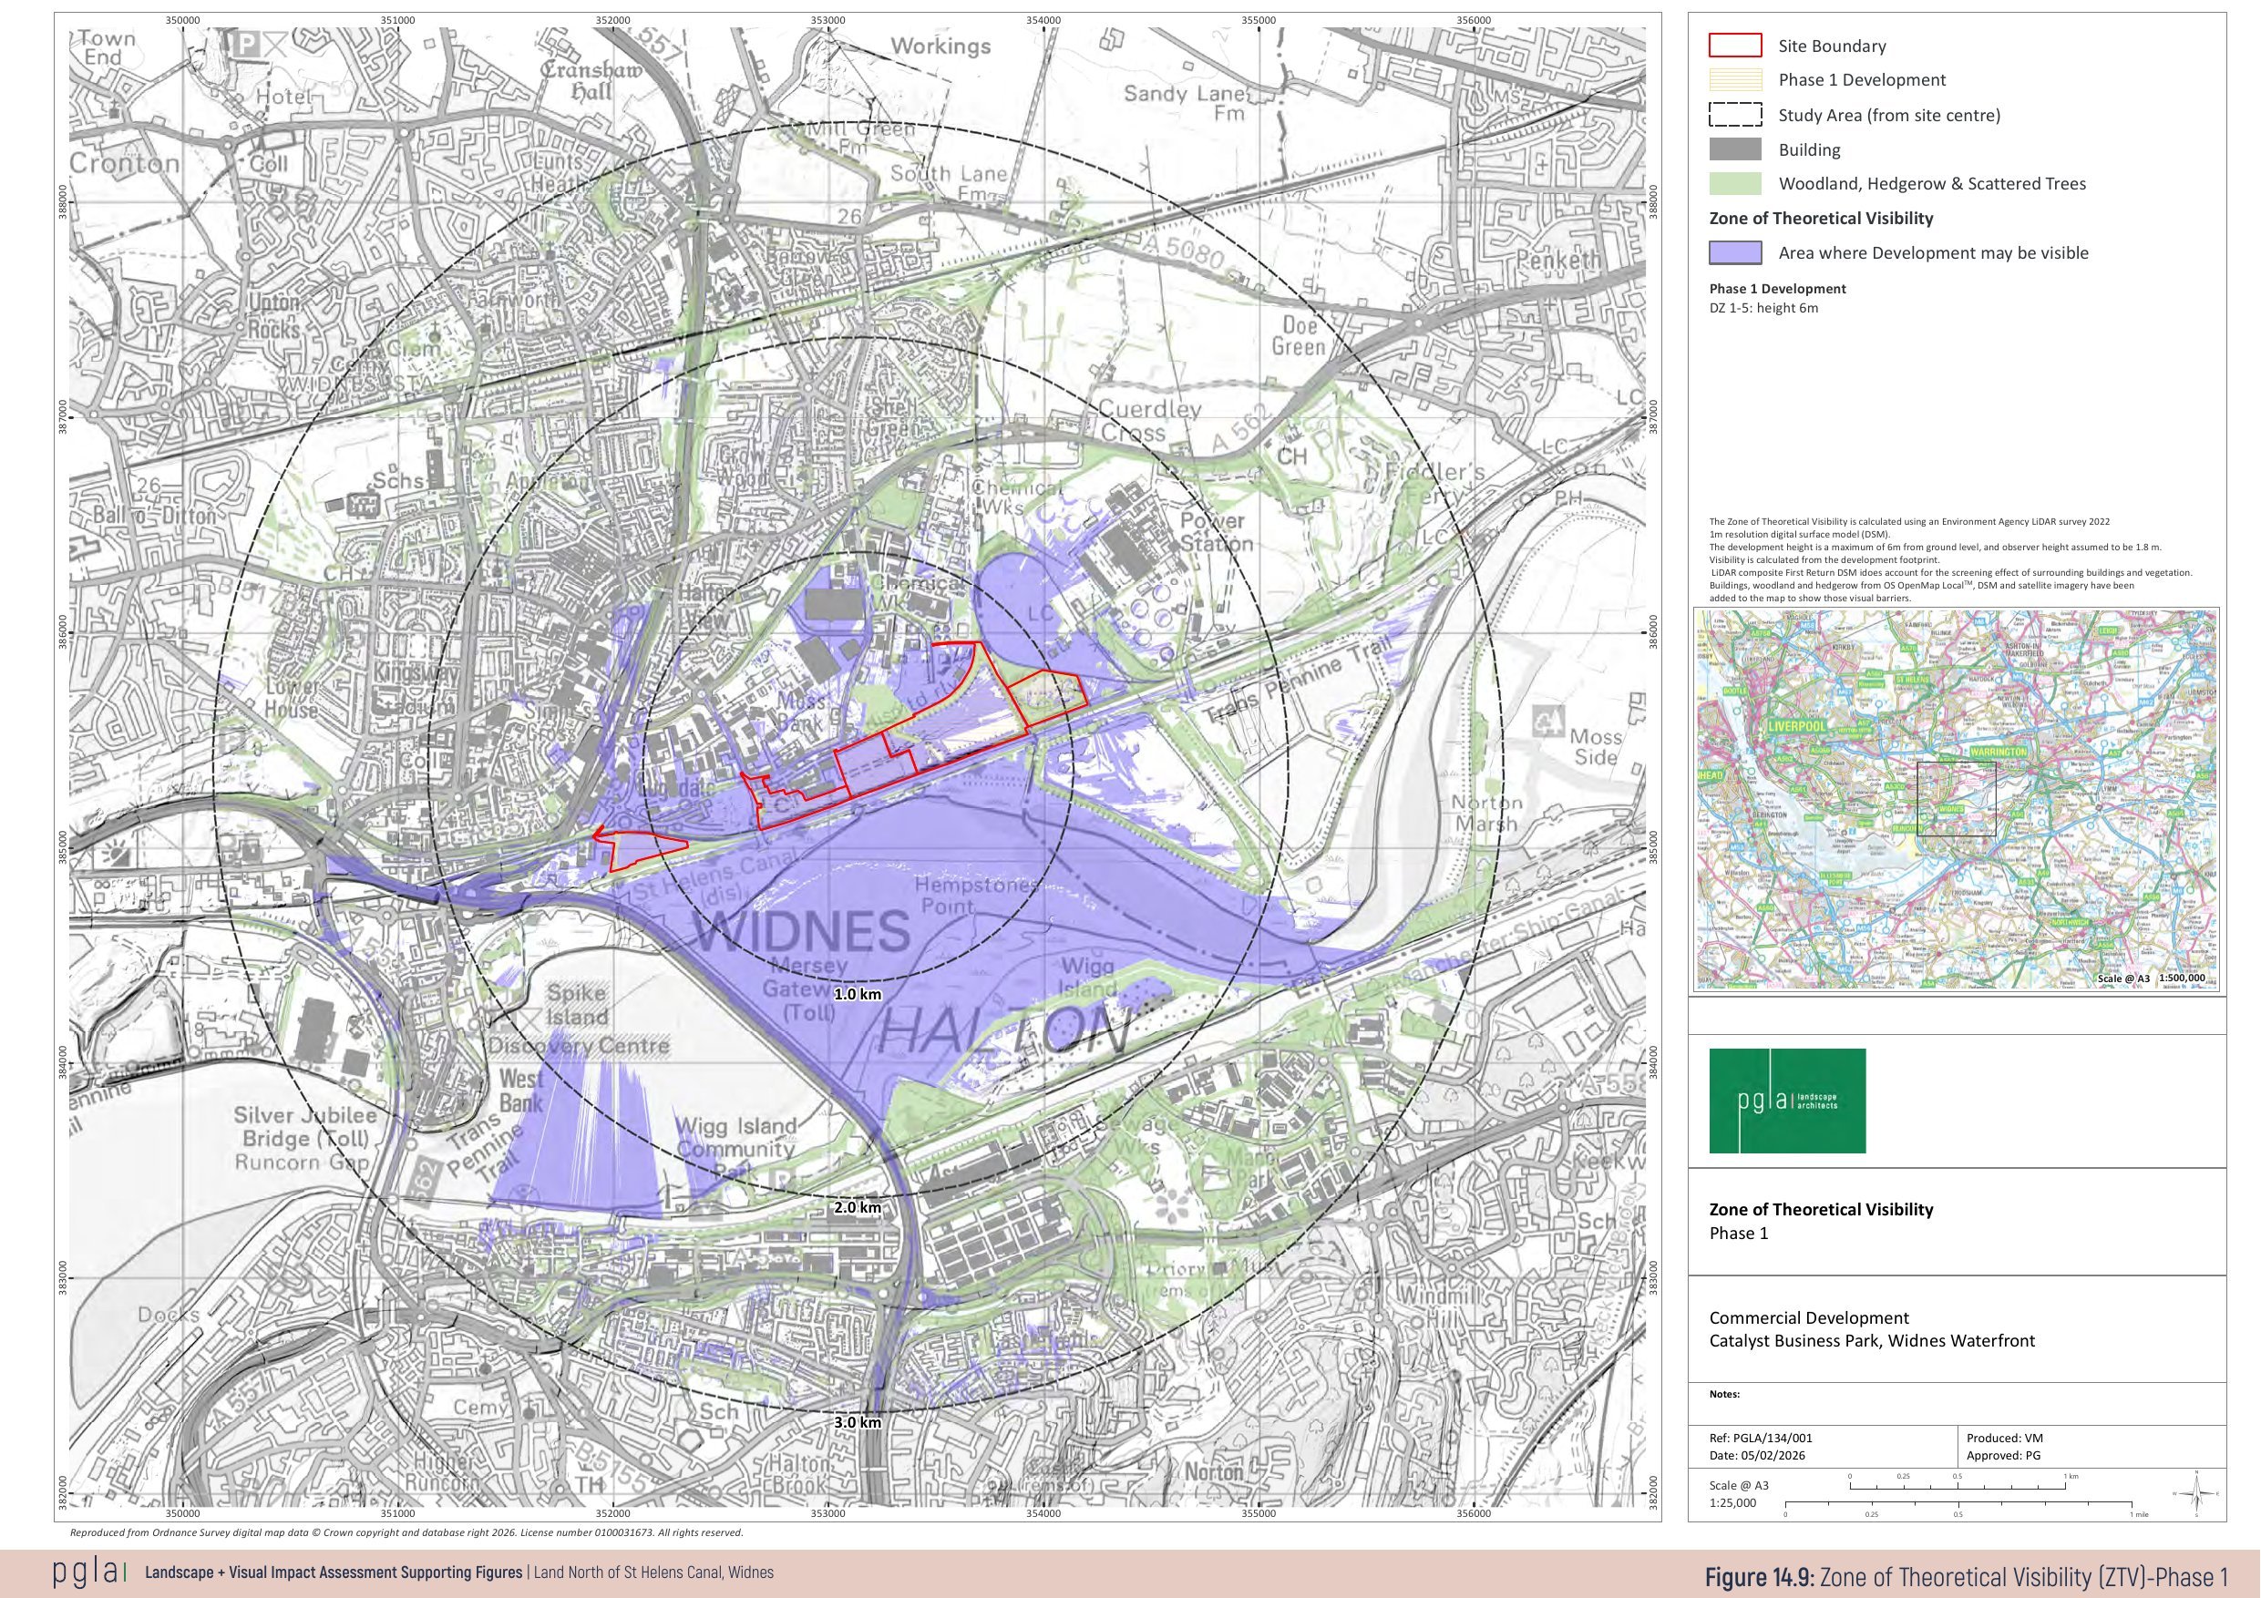The image size is (2261, 1598).
Task: Click the purple Development visibility legend swatch
Action: pos(1734,253)
